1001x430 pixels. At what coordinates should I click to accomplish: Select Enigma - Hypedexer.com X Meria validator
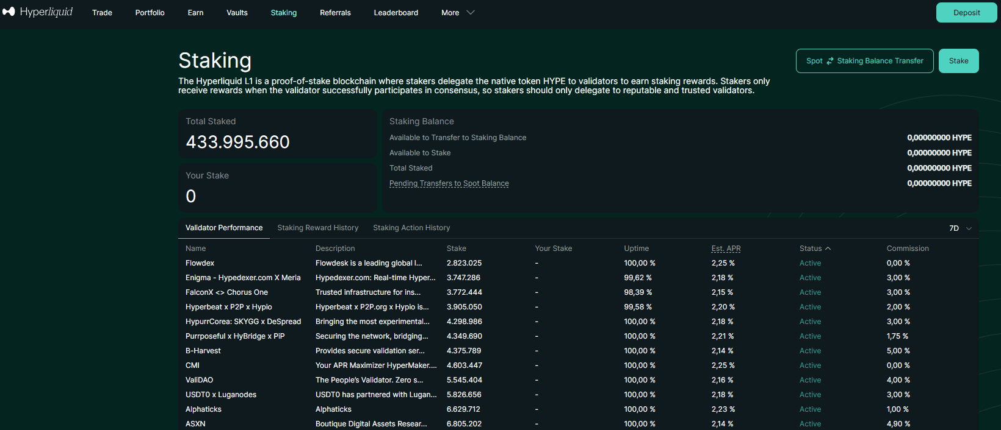pos(578,278)
